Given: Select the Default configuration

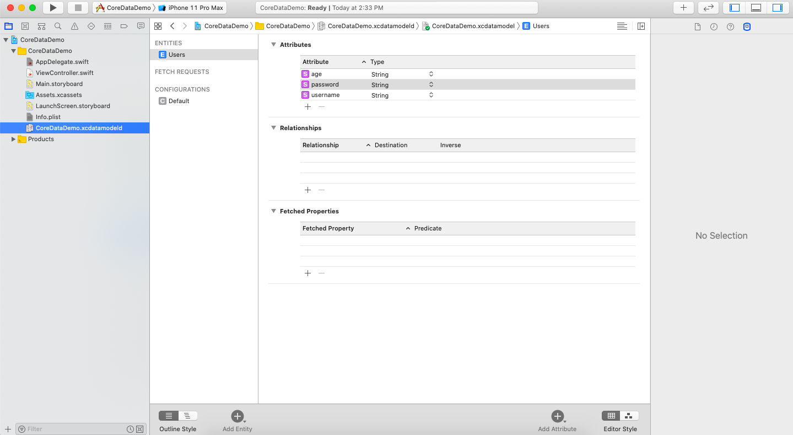Looking at the screenshot, I should pyautogui.click(x=179, y=101).
